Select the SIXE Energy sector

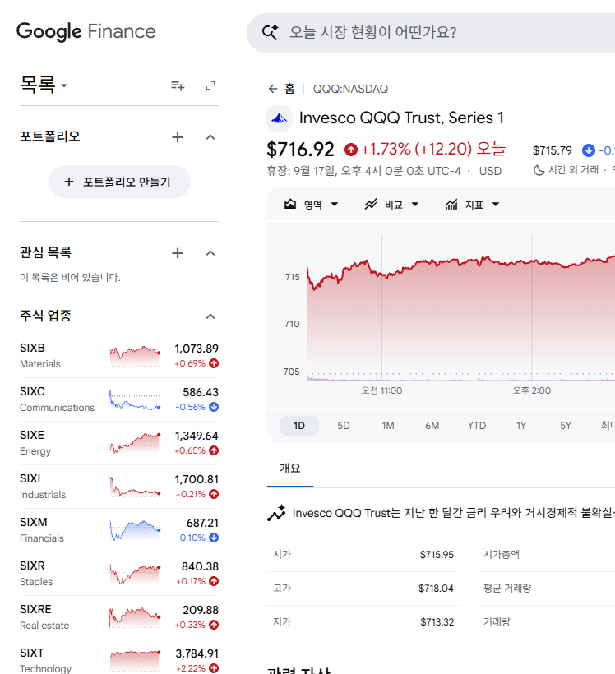coord(119,443)
